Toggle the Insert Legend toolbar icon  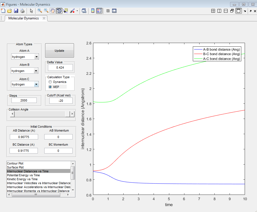pyautogui.click(x=99, y=11)
